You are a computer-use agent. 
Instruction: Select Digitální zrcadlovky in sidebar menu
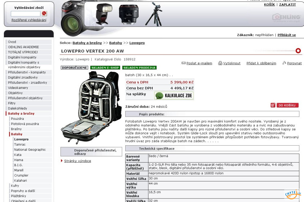coord(23,77)
